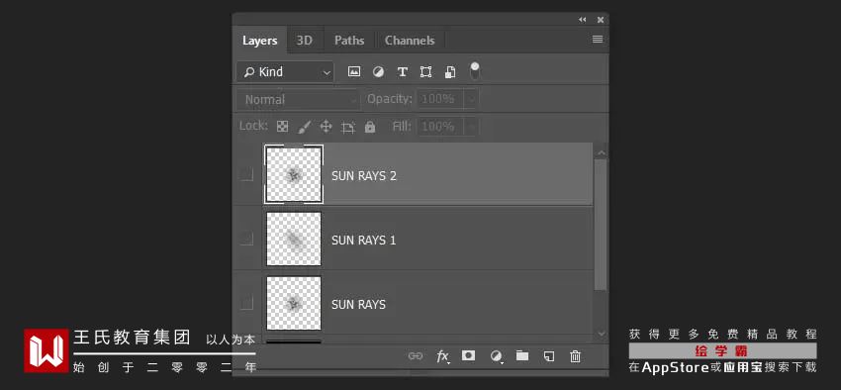The image size is (841, 390).
Task: Collapse the panel with double-arrow icon
Action: pos(583,20)
